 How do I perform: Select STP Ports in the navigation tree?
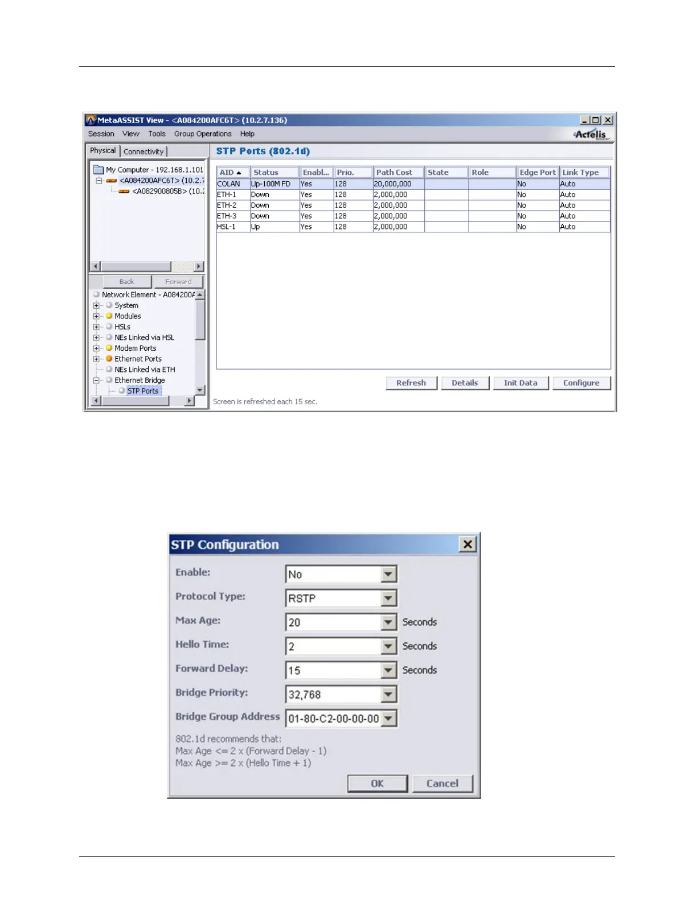point(143,391)
